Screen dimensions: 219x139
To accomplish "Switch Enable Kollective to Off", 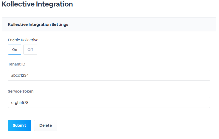I will [30, 50].
